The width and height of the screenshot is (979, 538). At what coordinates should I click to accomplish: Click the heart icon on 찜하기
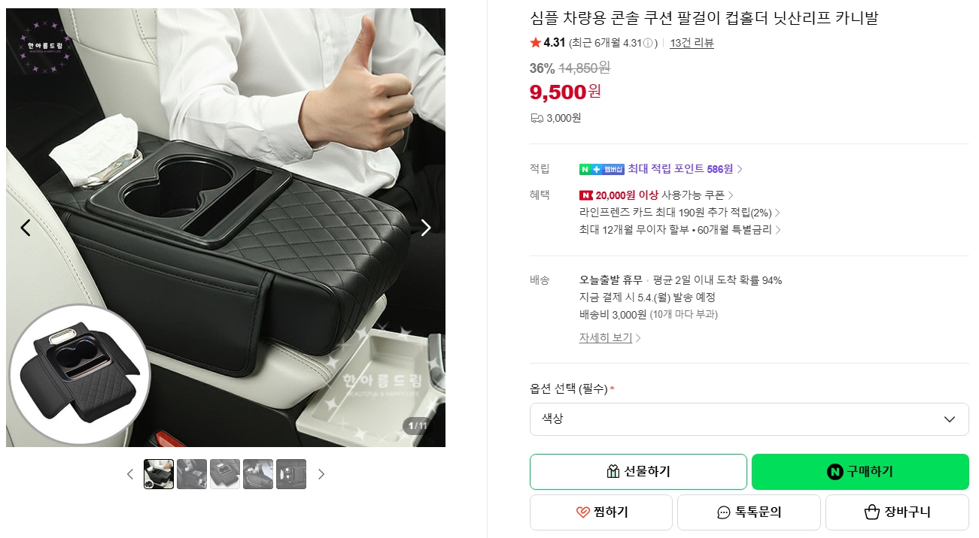(x=582, y=512)
